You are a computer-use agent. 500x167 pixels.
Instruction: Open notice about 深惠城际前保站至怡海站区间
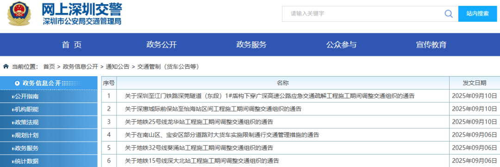[213, 109]
